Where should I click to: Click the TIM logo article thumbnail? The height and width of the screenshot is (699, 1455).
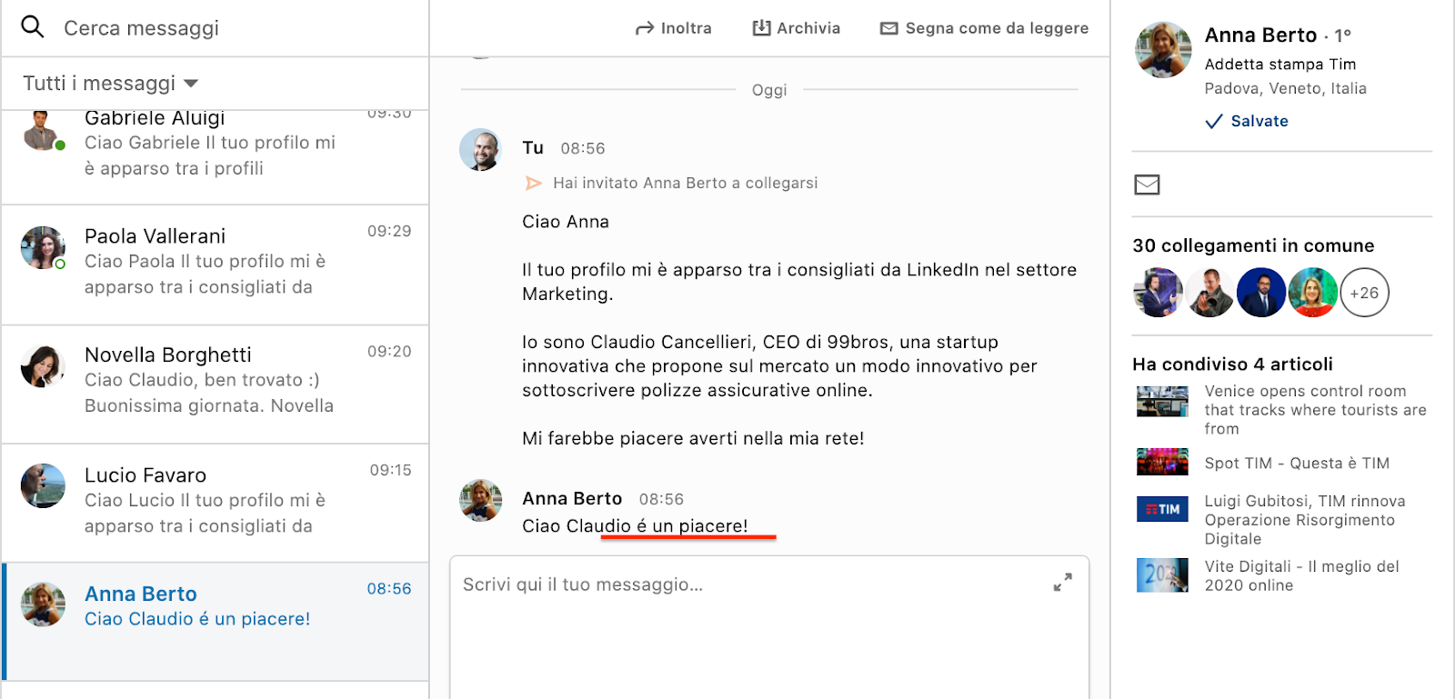point(1162,509)
